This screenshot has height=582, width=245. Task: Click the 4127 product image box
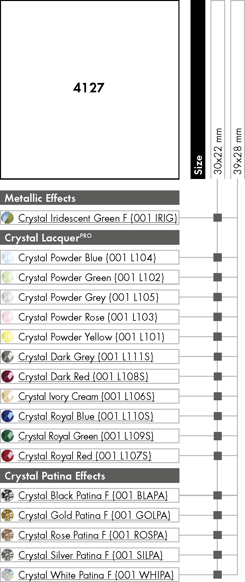[x=89, y=89]
